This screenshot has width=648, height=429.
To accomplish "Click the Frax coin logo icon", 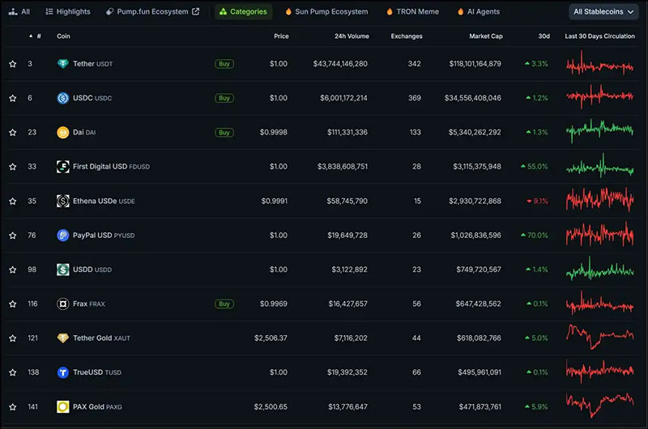I will 62,304.
